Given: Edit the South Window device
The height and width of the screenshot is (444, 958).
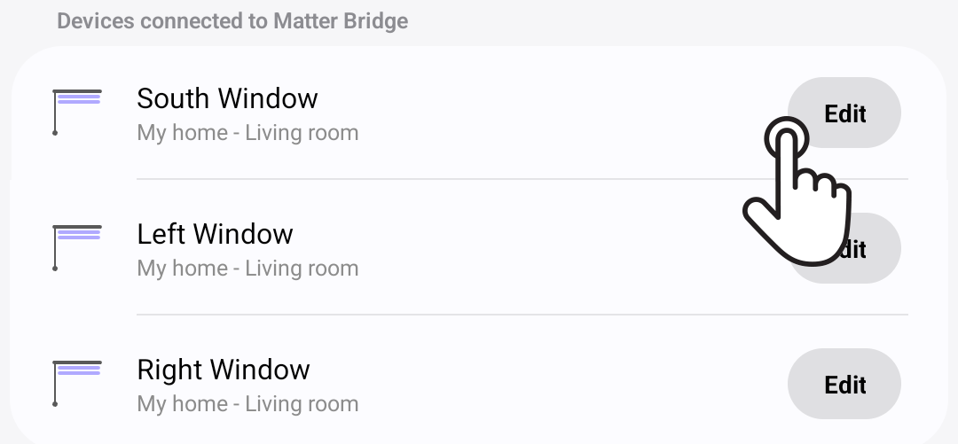Looking at the screenshot, I should click(x=844, y=113).
